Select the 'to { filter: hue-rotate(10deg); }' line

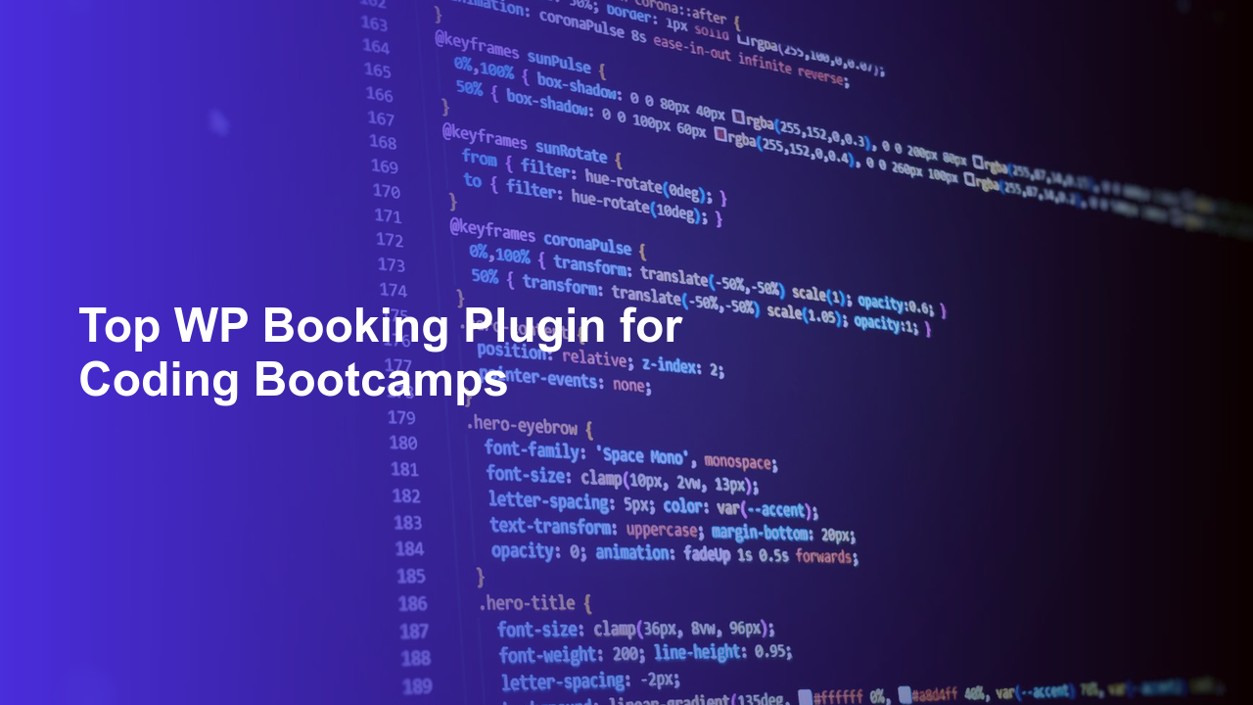(x=592, y=199)
